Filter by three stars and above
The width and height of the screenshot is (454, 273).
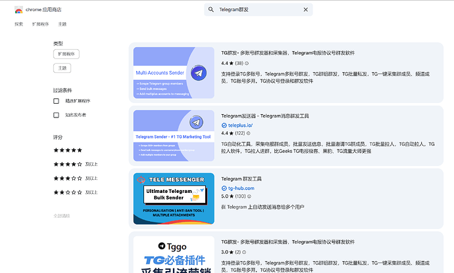pyautogui.click(x=76, y=178)
